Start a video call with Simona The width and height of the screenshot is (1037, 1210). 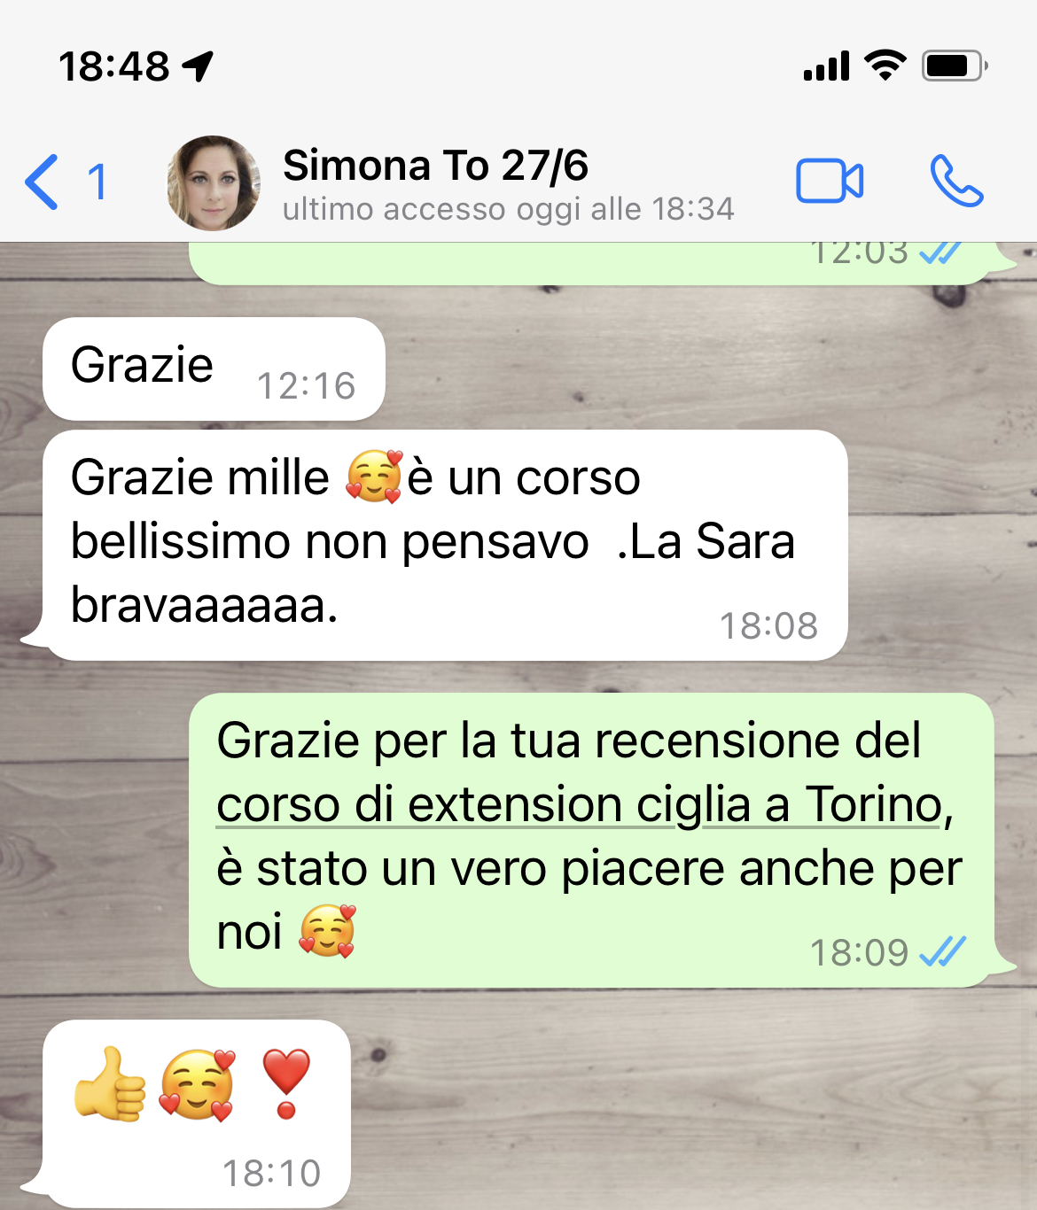click(x=830, y=182)
